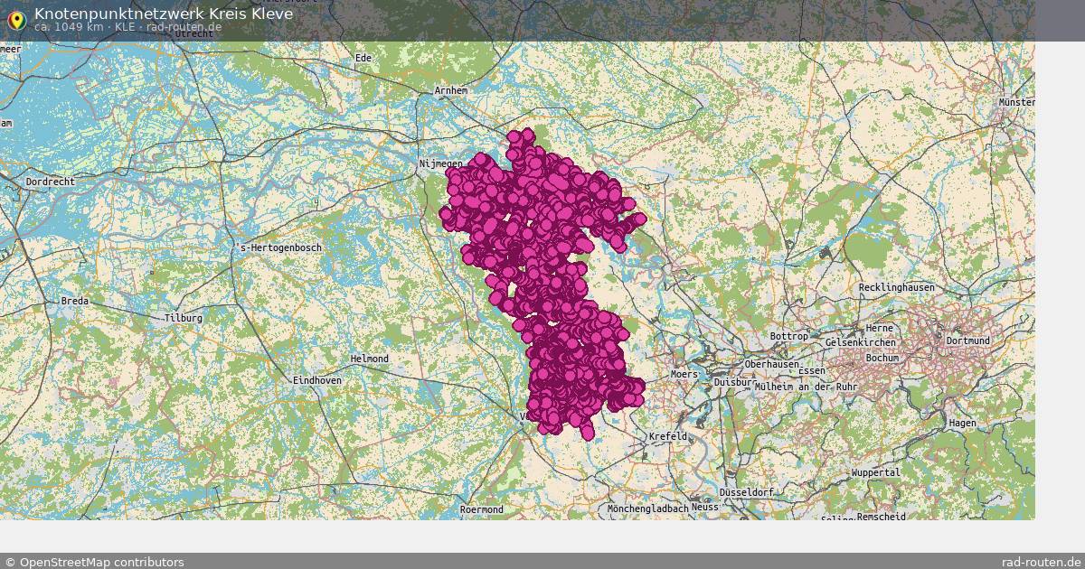1085x569 pixels.
Task: Click the Knotenpunktnetzwerk Kreis Kleve title
Action: point(163,13)
